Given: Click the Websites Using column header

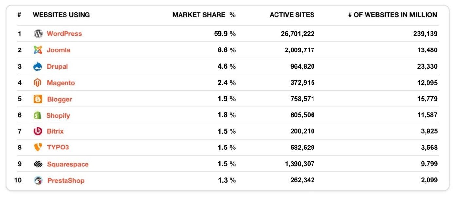Looking at the screenshot, I should point(61,15).
